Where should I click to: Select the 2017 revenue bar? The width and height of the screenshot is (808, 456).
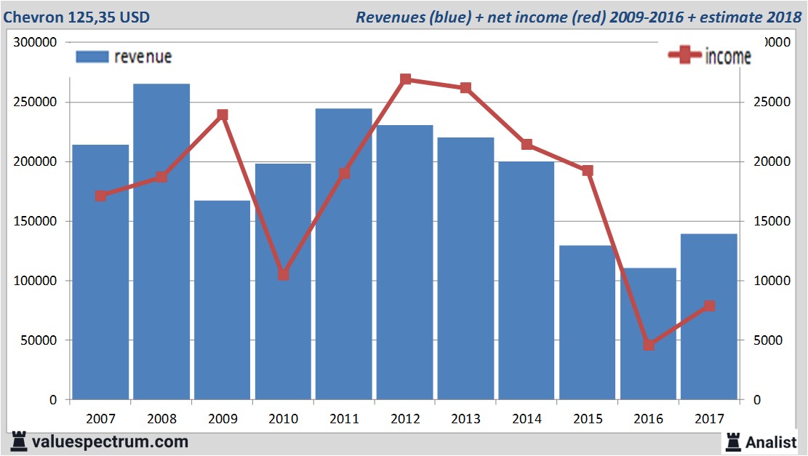(709, 317)
